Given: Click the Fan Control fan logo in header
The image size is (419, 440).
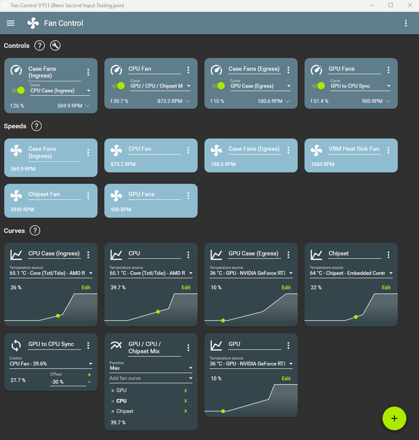Looking at the screenshot, I should click(x=33, y=23).
